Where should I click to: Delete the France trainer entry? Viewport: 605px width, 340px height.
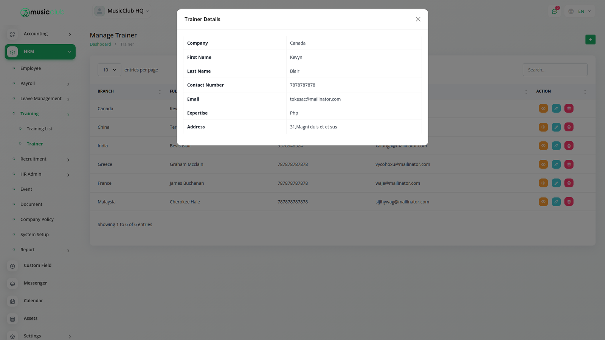point(569,183)
